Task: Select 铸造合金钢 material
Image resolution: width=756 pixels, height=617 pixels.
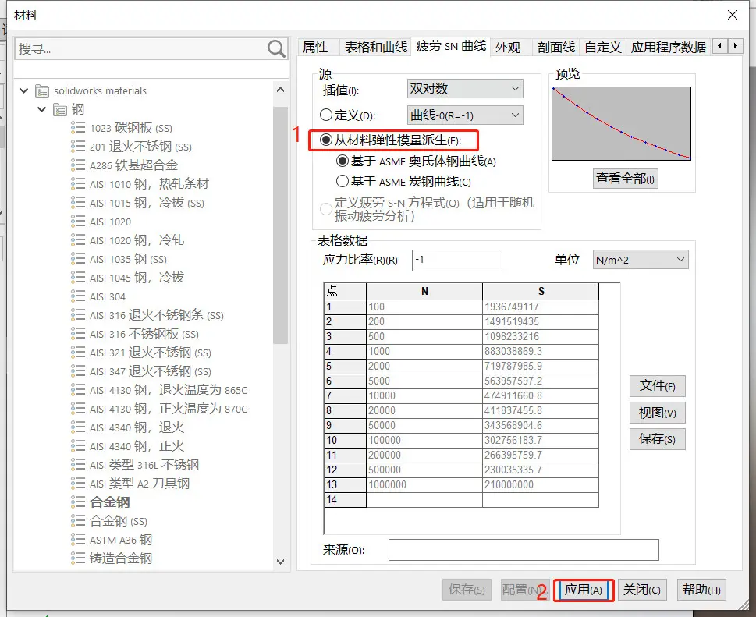Action: point(120,558)
